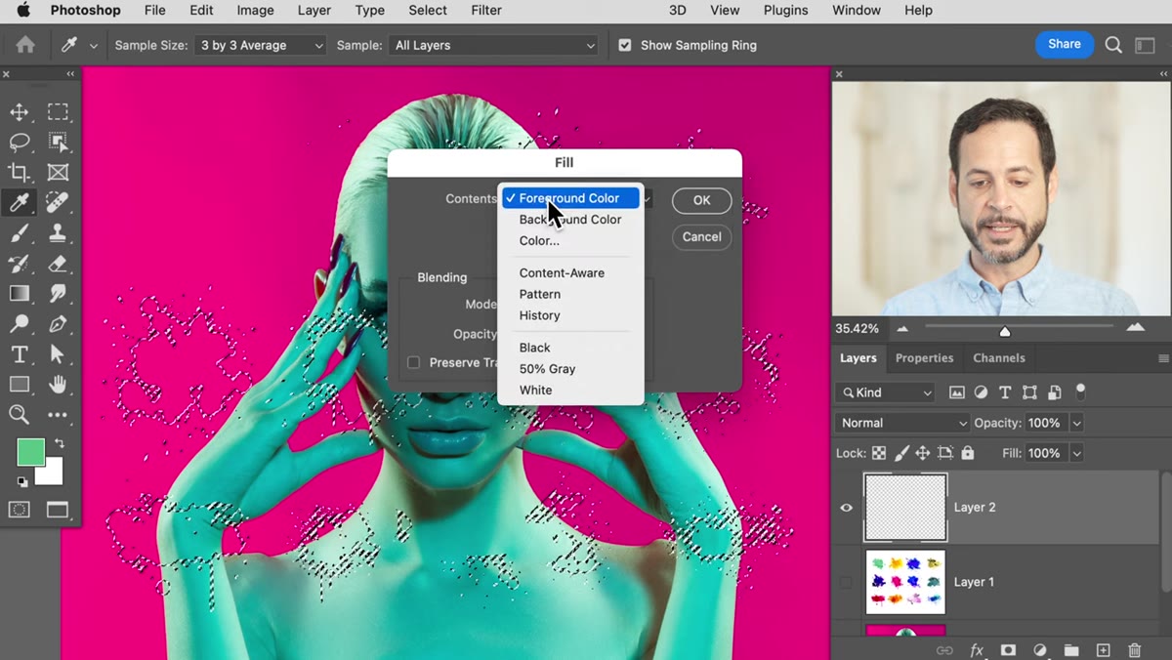Choose 50% Gray from Contents list
The width and height of the screenshot is (1172, 660).
547,369
